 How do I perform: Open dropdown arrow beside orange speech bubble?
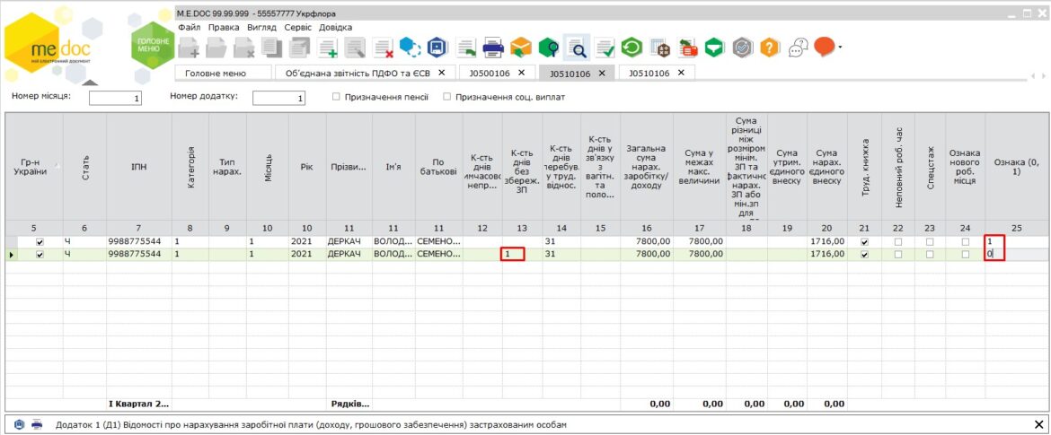click(x=840, y=48)
